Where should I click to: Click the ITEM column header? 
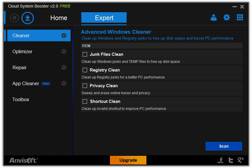click(x=162, y=46)
